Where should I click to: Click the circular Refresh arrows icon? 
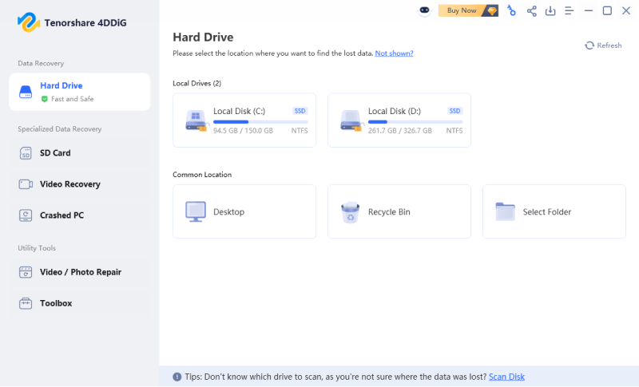(589, 45)
